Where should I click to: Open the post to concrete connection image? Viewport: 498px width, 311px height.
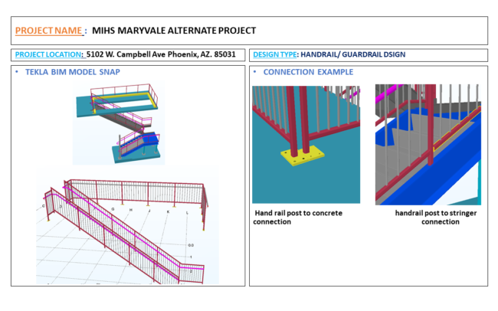point(306,144)
